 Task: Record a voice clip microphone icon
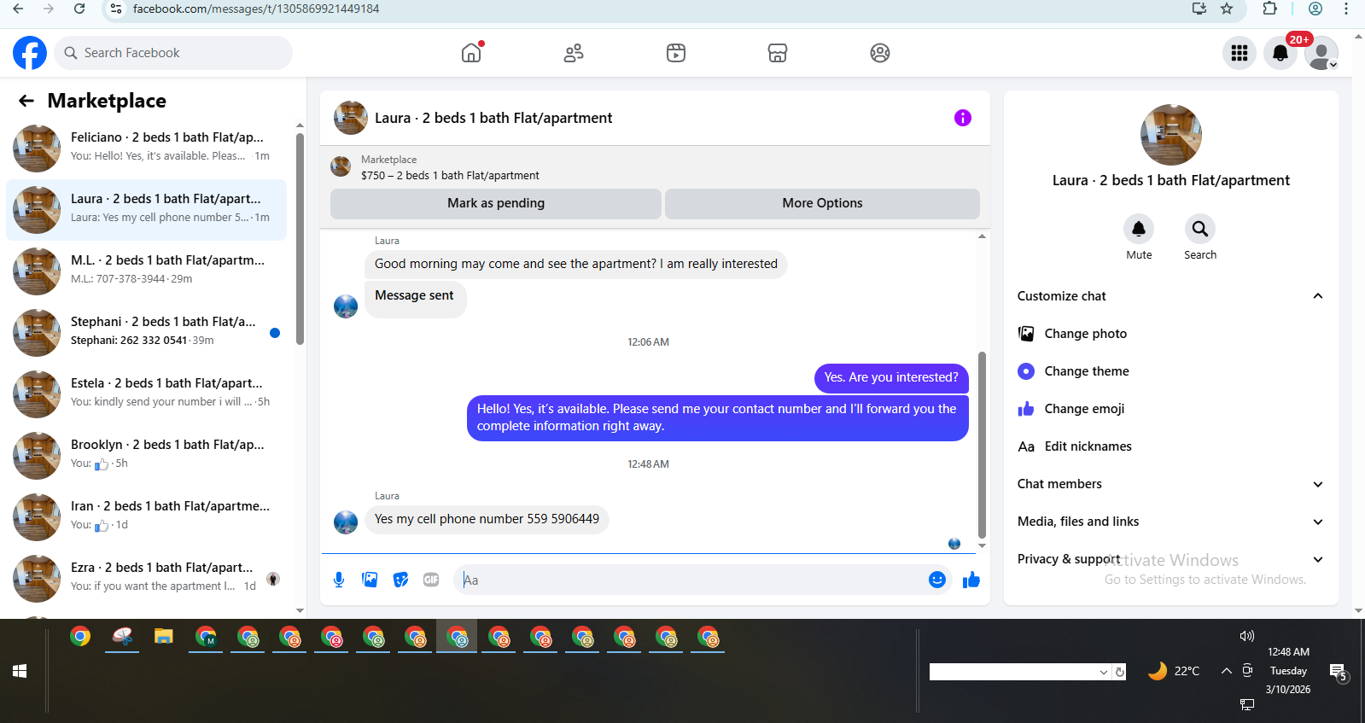coord(339,580)
